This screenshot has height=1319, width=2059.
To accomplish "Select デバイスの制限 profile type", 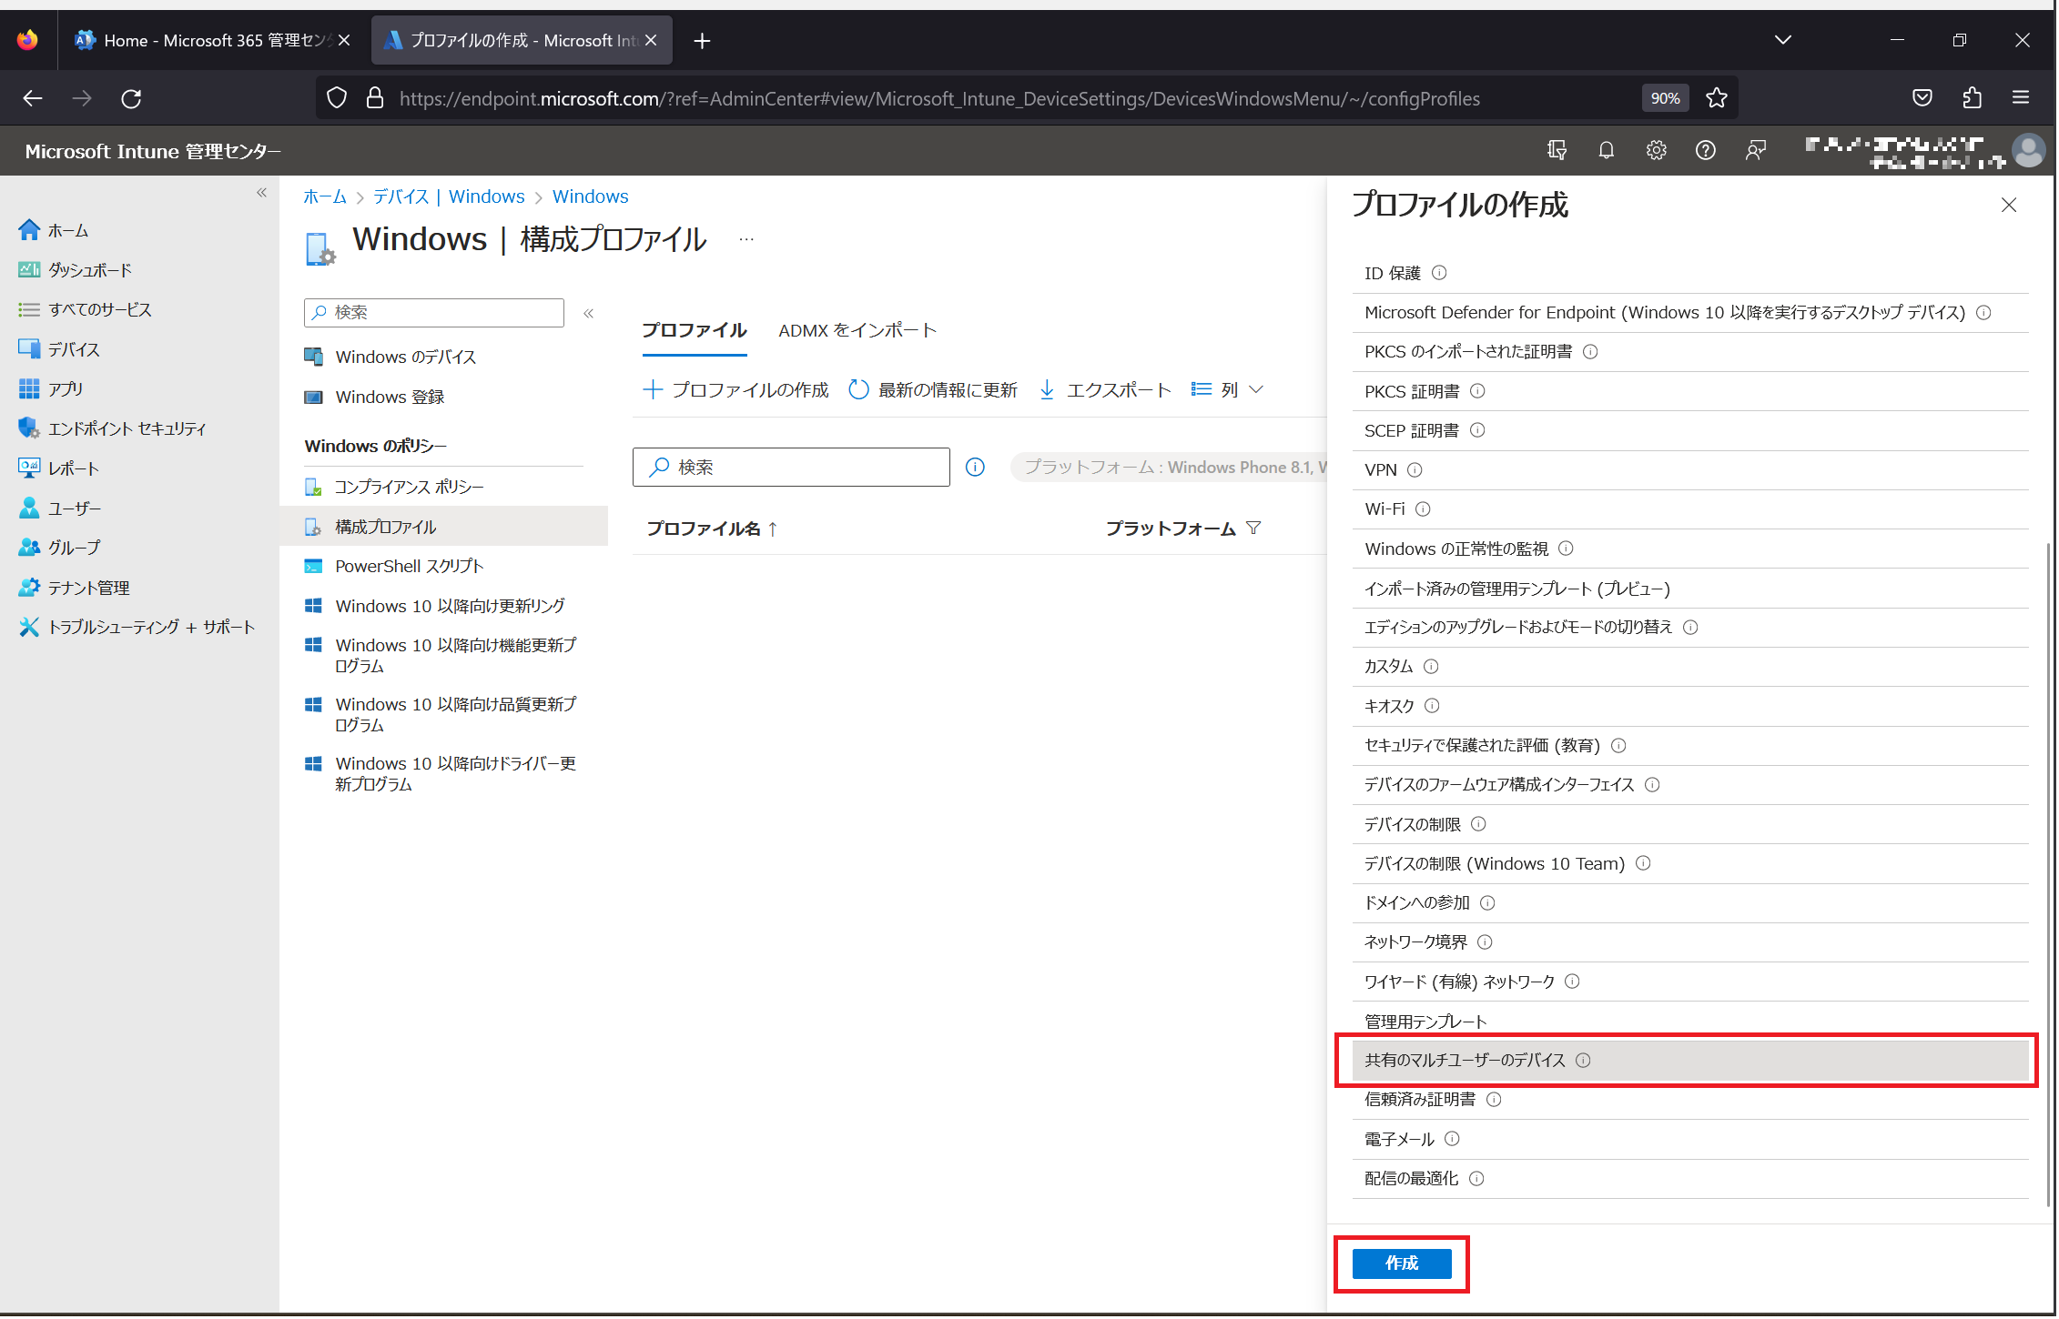I will 1692,825.
